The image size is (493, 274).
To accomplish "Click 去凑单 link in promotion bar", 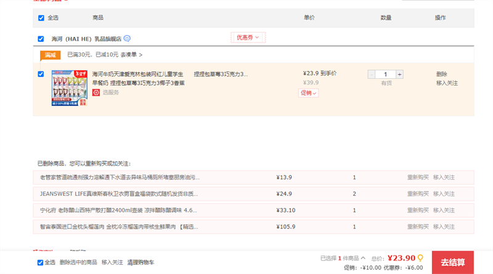I will coord(131,55).
